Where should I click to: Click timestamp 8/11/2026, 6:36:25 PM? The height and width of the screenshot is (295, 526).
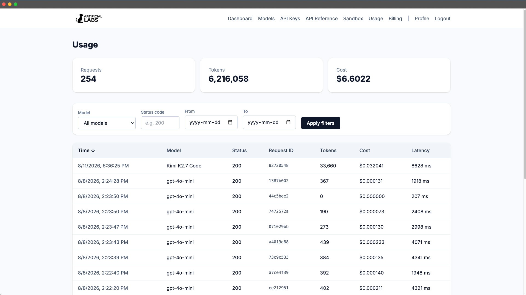pyautogui.click(x=103, y=166)
